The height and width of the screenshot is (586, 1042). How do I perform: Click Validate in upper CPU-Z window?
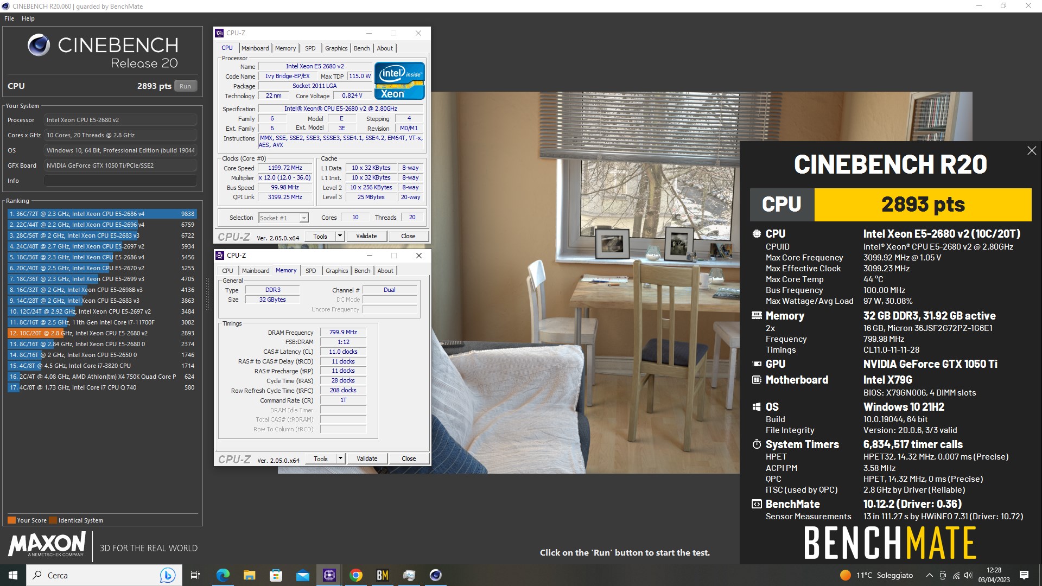366,236
